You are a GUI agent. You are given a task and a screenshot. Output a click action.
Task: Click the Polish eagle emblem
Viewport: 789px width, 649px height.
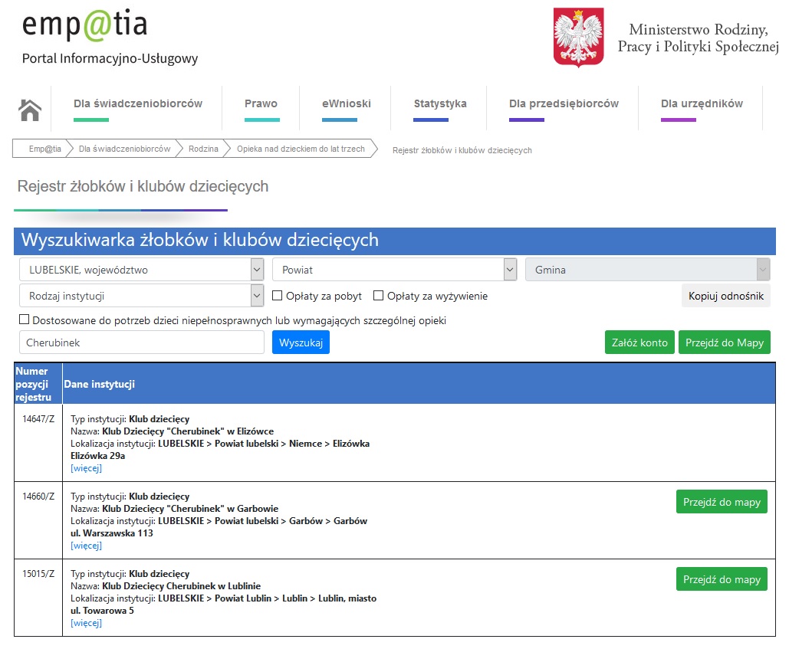click(x=578, y=38)
